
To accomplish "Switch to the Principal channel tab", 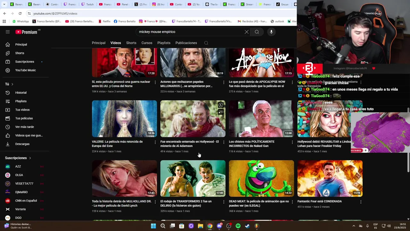I will point(99,43).
